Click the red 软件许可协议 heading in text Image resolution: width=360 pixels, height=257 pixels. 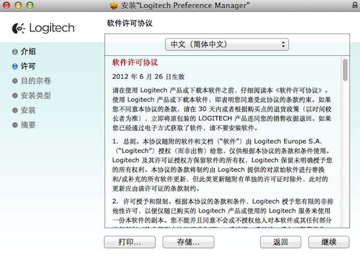[x=135, y=62]
